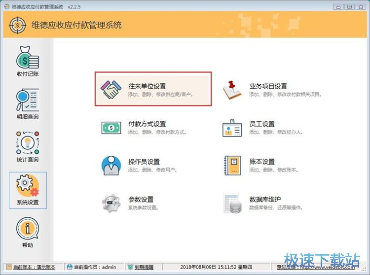Open the 明细查询 magnifier icon
Screen dimensions: 370x275
click(28, 100)
